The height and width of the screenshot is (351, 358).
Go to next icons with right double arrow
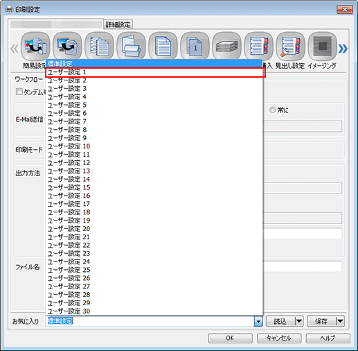pyautogui.click(x=343, y=49)
